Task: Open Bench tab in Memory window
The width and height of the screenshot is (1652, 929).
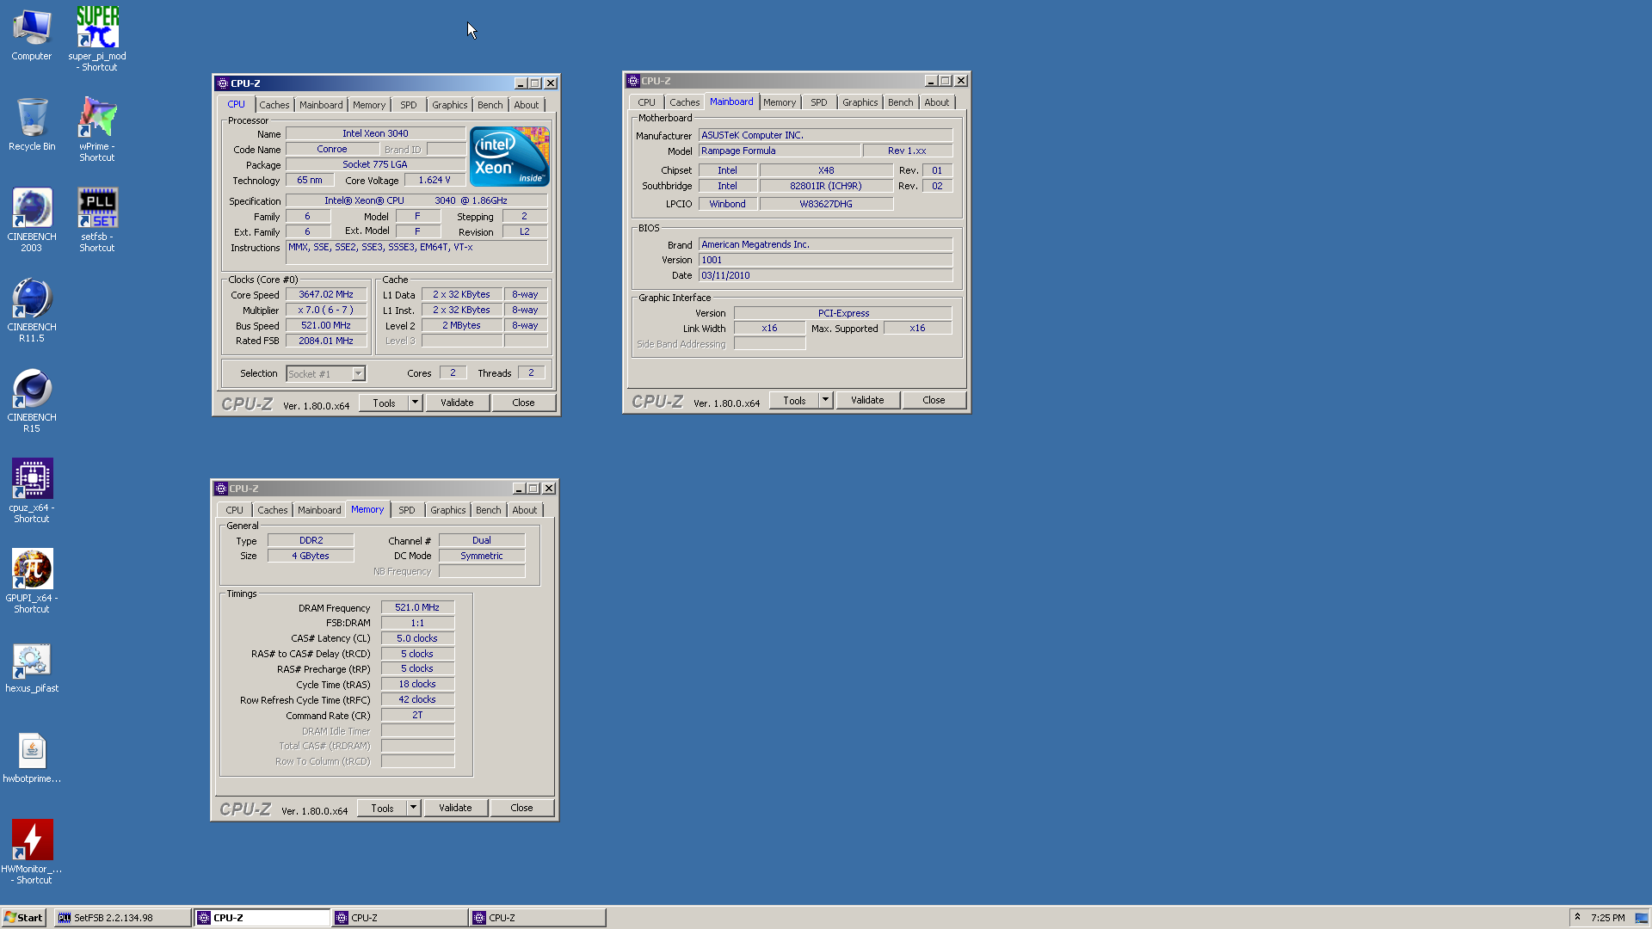Action: 488,510
